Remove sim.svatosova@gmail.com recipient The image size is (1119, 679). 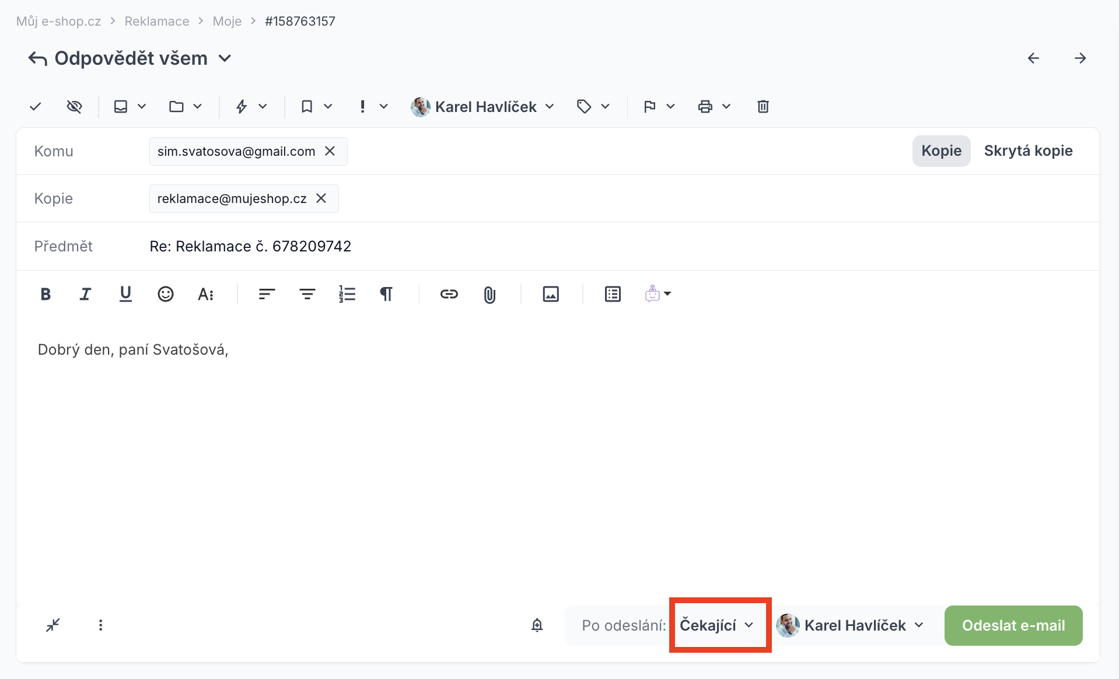point(330,151)
